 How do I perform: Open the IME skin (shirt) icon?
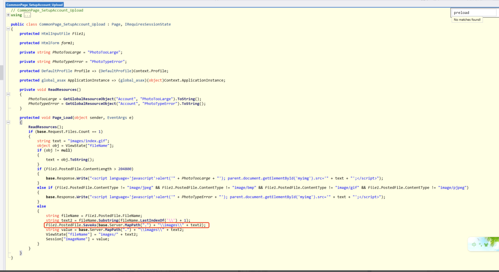tap(486, 244)
